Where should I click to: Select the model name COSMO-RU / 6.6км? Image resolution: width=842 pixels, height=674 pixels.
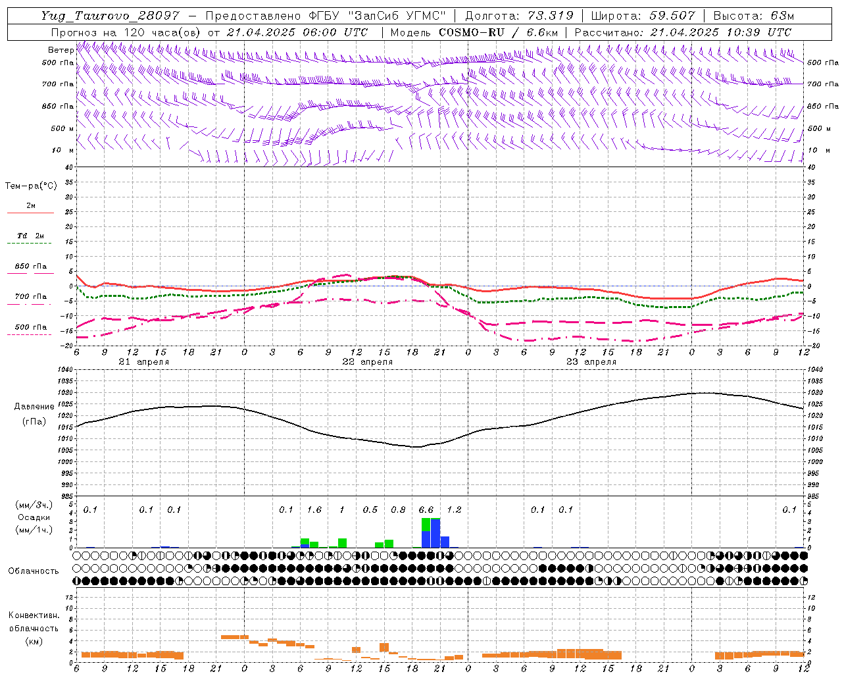point(499,32)
